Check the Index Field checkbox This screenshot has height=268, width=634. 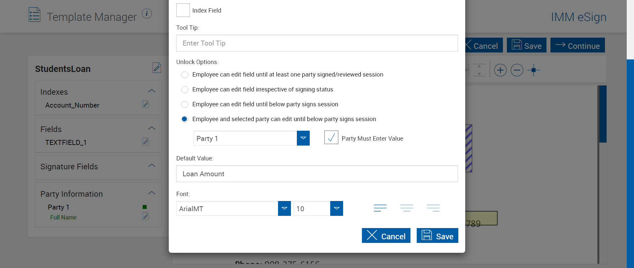point(183,10)
